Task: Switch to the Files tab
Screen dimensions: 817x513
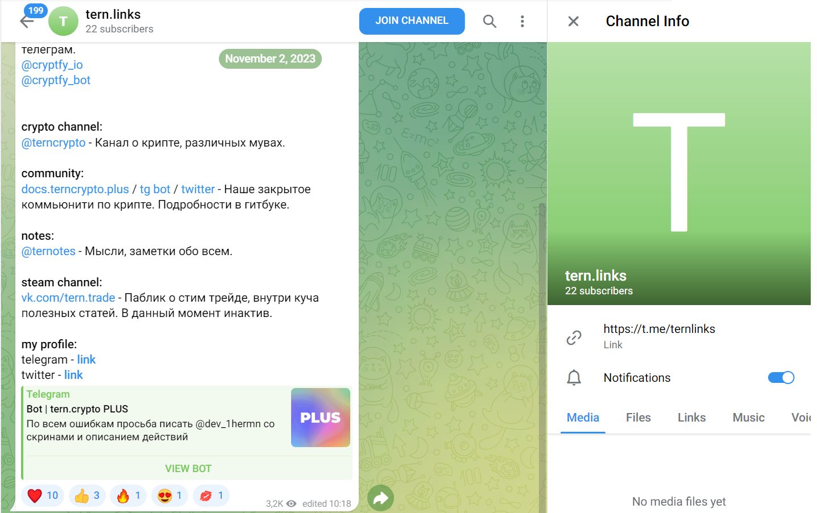Action: pyautogui.click(x=638, y=418)
